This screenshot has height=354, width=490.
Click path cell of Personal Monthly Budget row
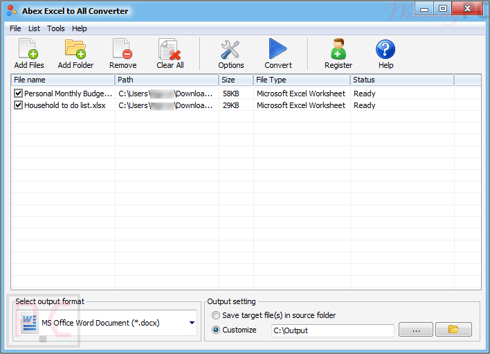[165, 94]
